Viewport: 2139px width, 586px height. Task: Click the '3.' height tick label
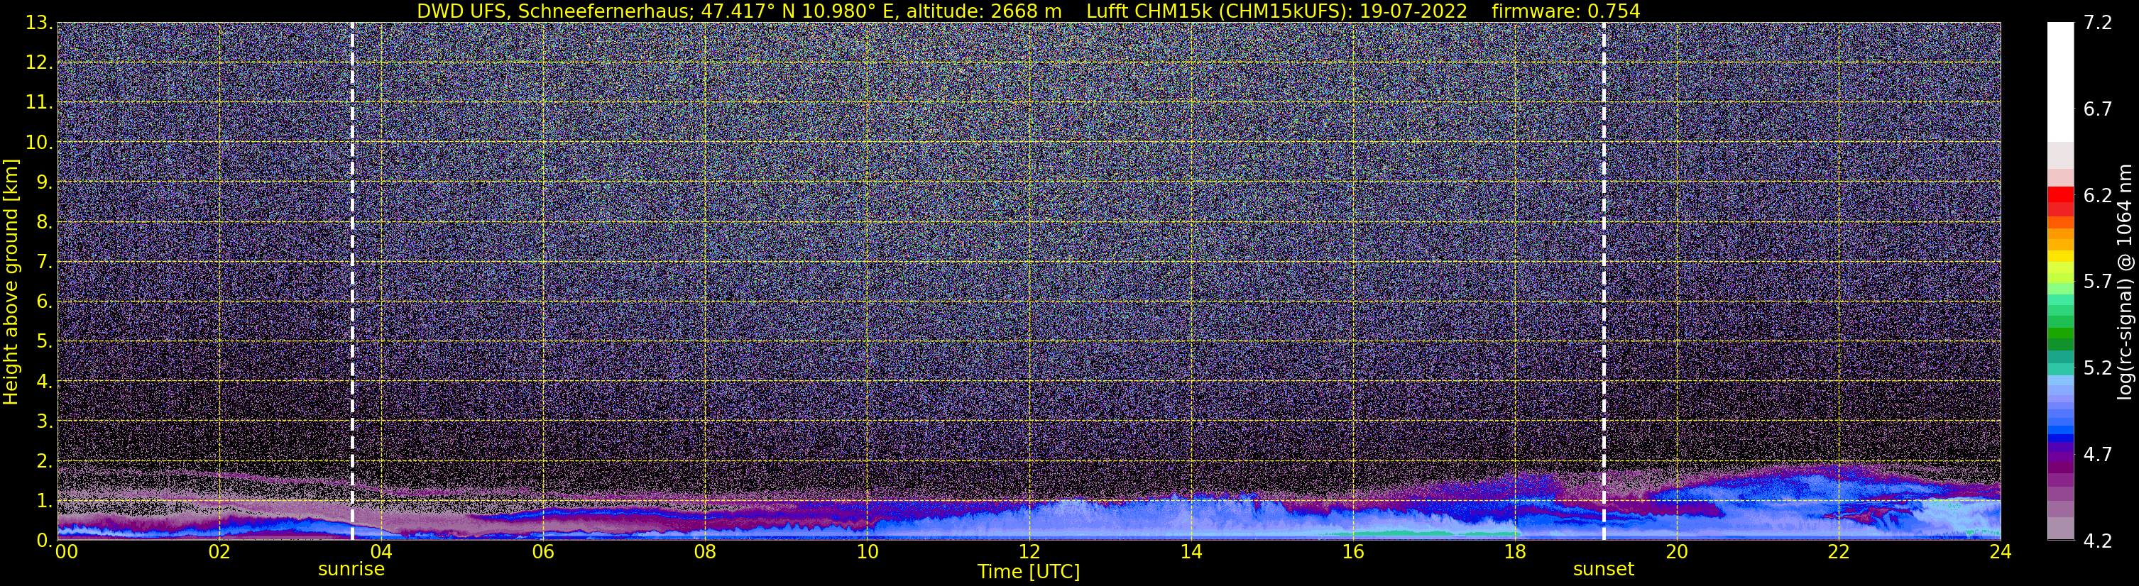(44, 421)
